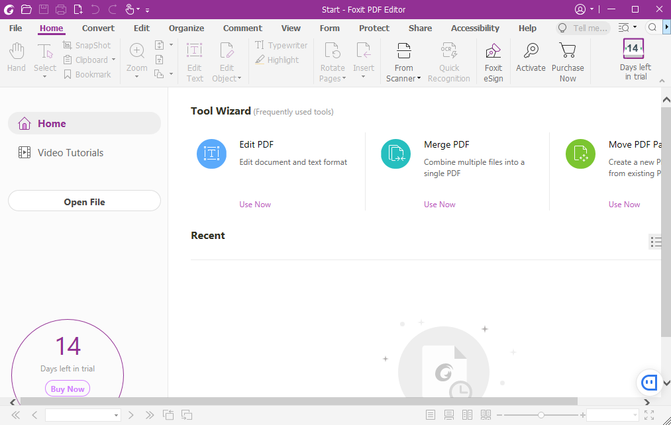The width and height of the screenshot is (671, 425).
Task: Click the zoom slider handle
Action: pos(541,415)
